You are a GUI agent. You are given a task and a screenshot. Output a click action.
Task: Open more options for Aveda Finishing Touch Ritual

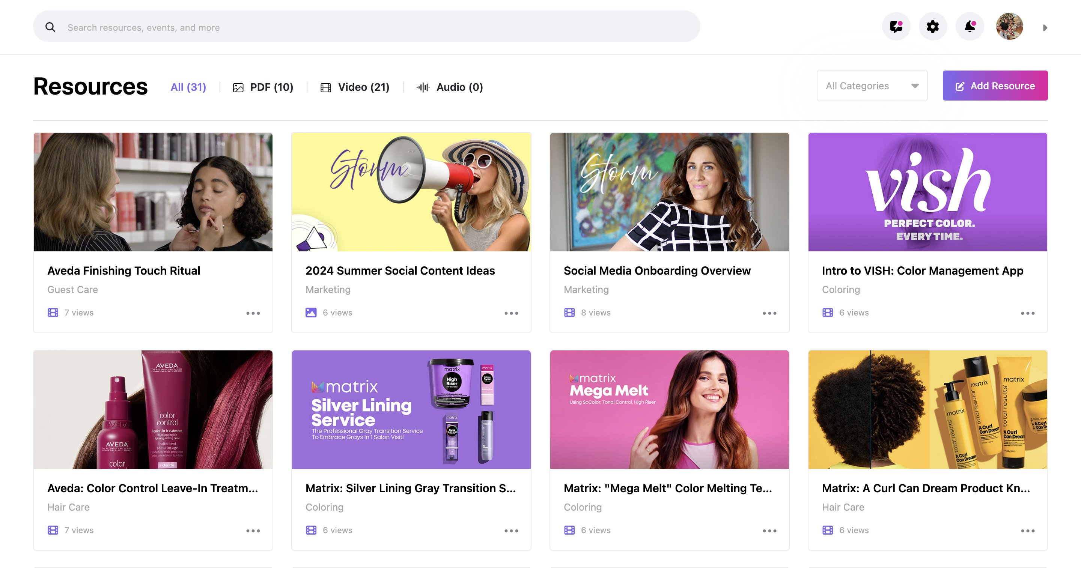[253, 313]
